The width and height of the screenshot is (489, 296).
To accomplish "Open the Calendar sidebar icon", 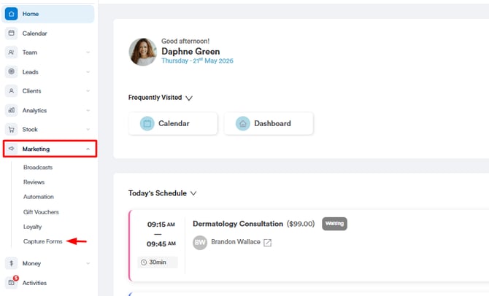I will [x=11, y=33].
